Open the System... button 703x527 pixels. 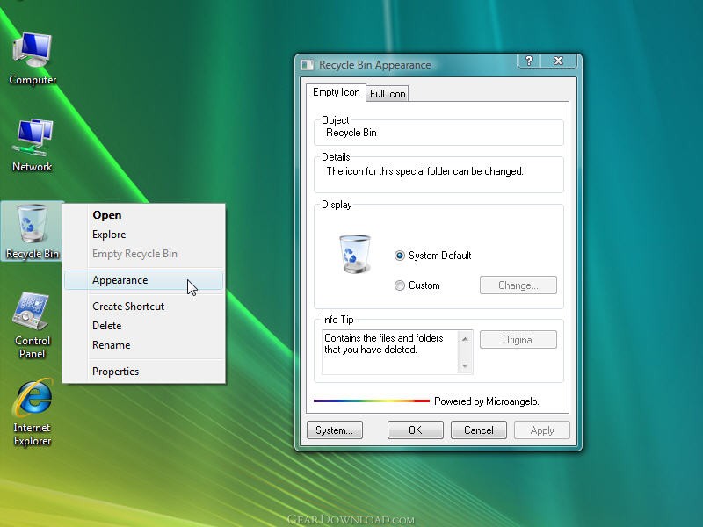pyautogui.click(x=335, y=430)
